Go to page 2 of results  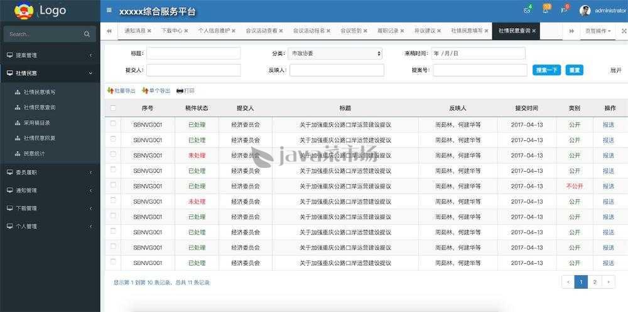pyautogui.click(x=595, y=282)
